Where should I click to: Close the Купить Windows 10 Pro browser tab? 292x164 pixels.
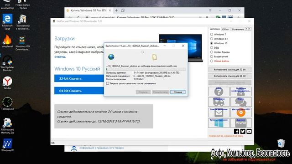click(x=110, y=10)
